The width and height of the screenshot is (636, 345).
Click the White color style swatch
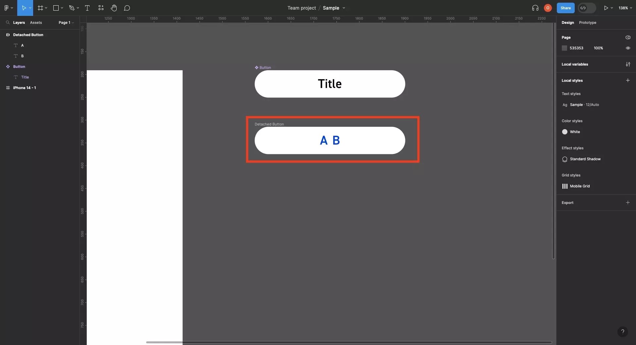565,132
